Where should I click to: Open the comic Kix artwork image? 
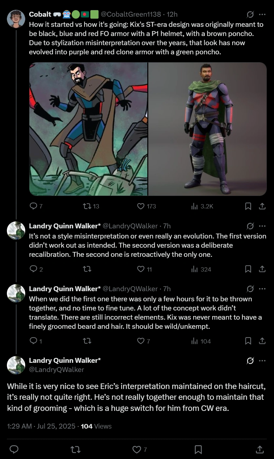tap(88, 129)
